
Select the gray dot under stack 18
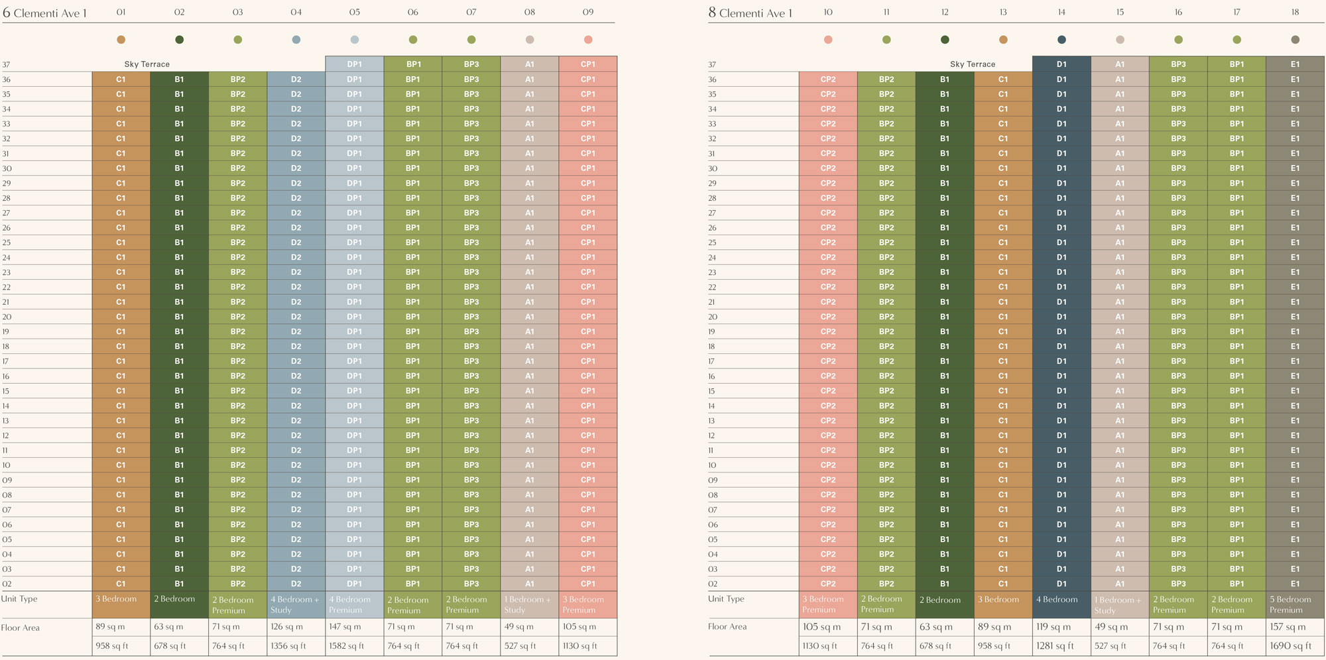[x=1295, y=40]
